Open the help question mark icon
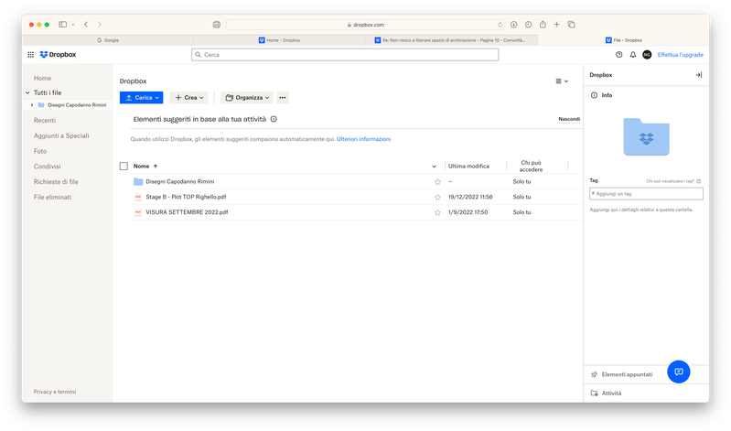The height and width of the screenshot is (431, 731). coord(619,55)
